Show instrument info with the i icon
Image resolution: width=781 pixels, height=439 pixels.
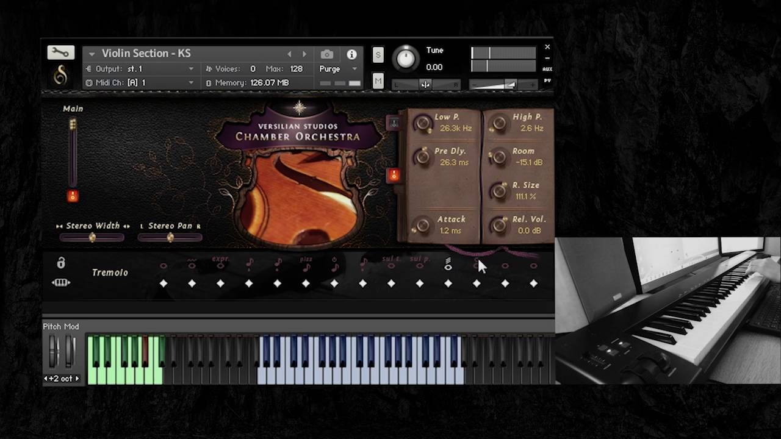(x=351, y=54)
